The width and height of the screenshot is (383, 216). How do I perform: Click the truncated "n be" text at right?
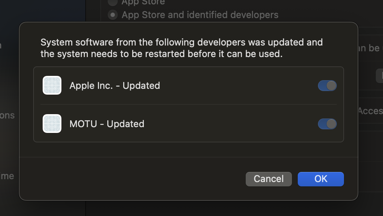(x=370, y=48)
